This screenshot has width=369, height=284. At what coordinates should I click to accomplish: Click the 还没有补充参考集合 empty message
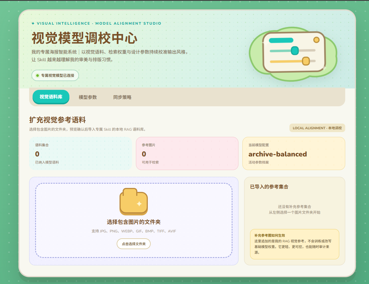point(295,207)
